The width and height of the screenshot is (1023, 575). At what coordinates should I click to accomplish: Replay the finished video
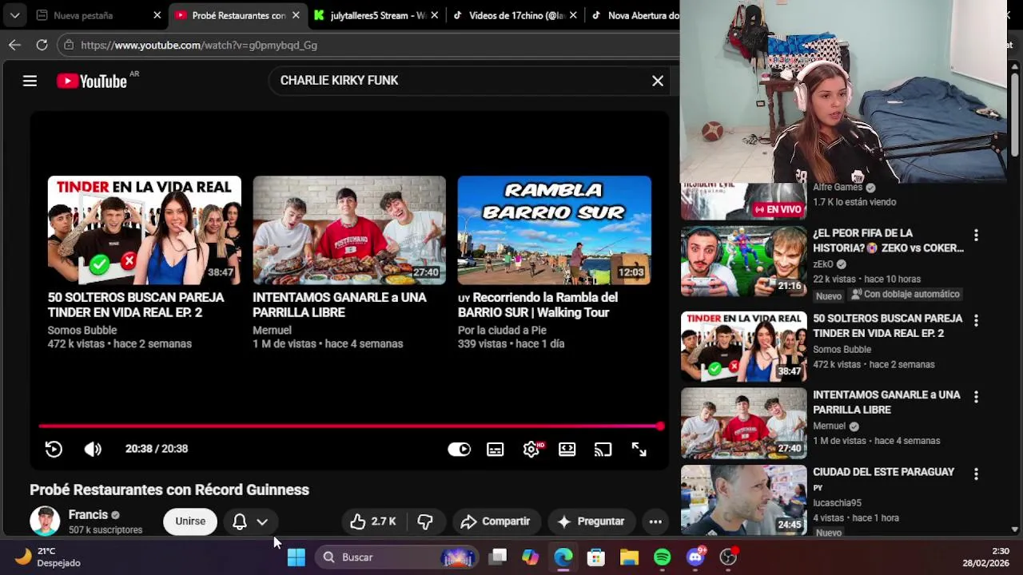[54, 449]
